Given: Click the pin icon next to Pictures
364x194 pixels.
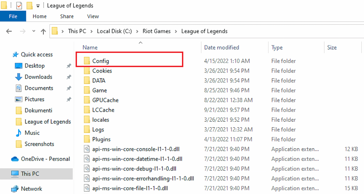Looking at the screenshot, I should pyautogui.click(x=69, y=99).
